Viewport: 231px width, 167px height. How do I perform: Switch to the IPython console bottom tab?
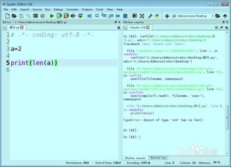point(135,158)
